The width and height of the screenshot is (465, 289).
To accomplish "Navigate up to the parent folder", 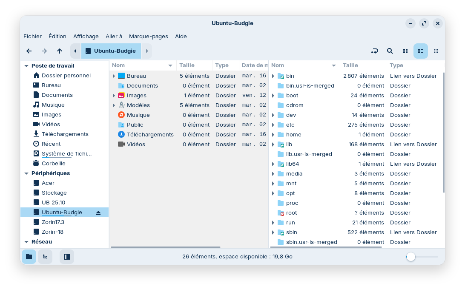I will pyautogui.click(x=60, y=51).
